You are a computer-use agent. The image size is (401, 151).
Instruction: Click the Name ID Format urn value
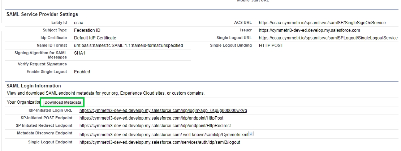tap(128, 46)
